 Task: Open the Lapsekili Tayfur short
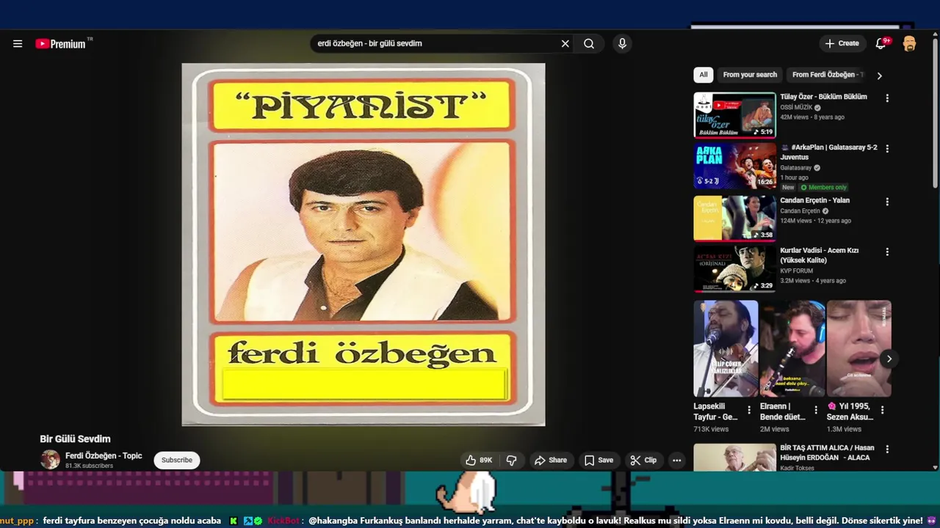click(x=726, y=348)
